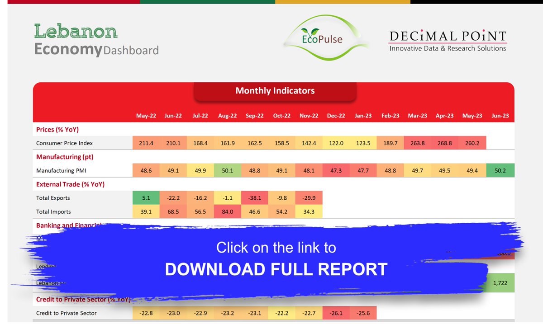The image size is (543, 324).
Task: Click the CPI value 211.4 for May-22
Action: click(x=146, y=143)
